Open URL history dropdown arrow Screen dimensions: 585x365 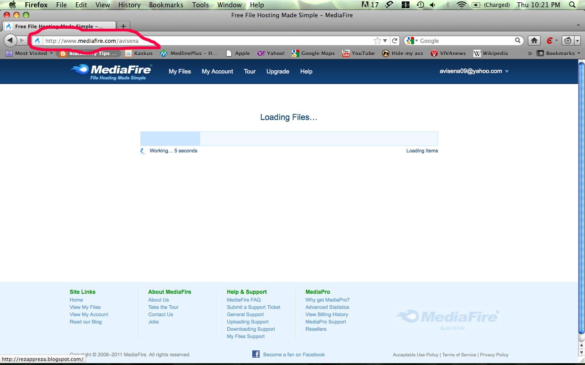[386, 41]
